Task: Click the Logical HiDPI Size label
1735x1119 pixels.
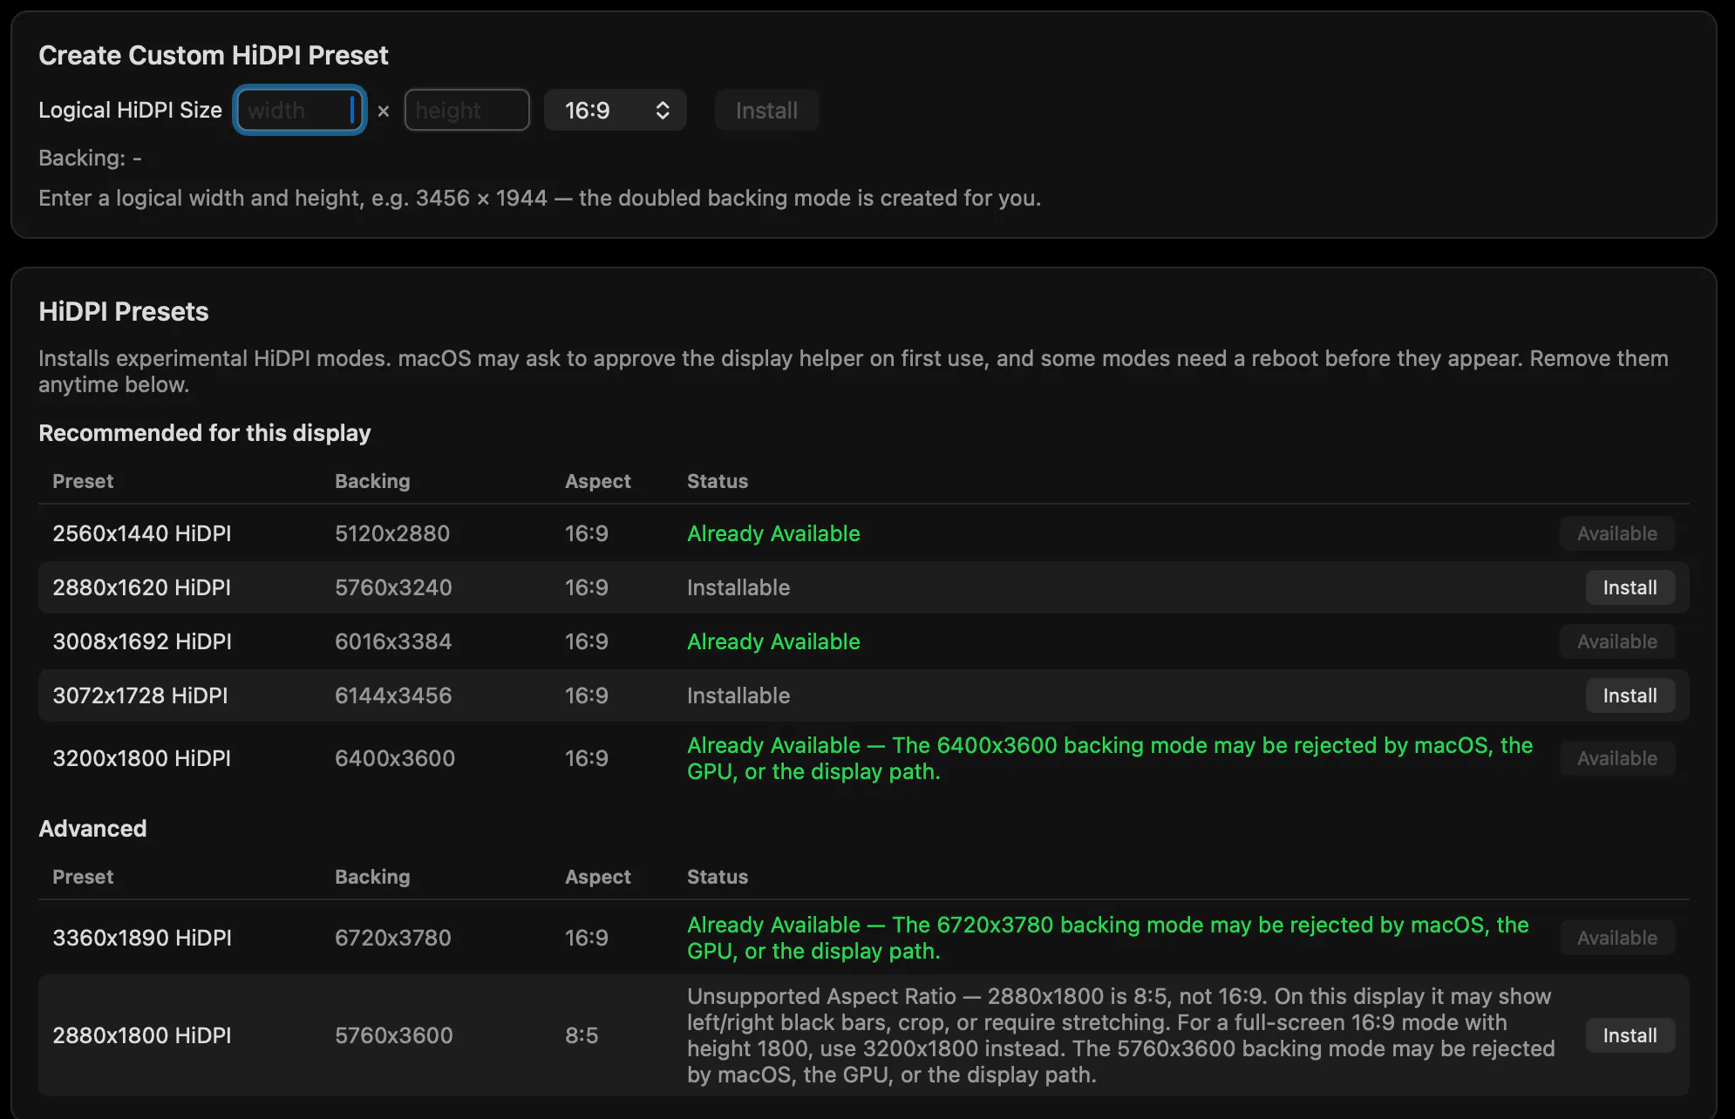Action: tap(130, 110)
